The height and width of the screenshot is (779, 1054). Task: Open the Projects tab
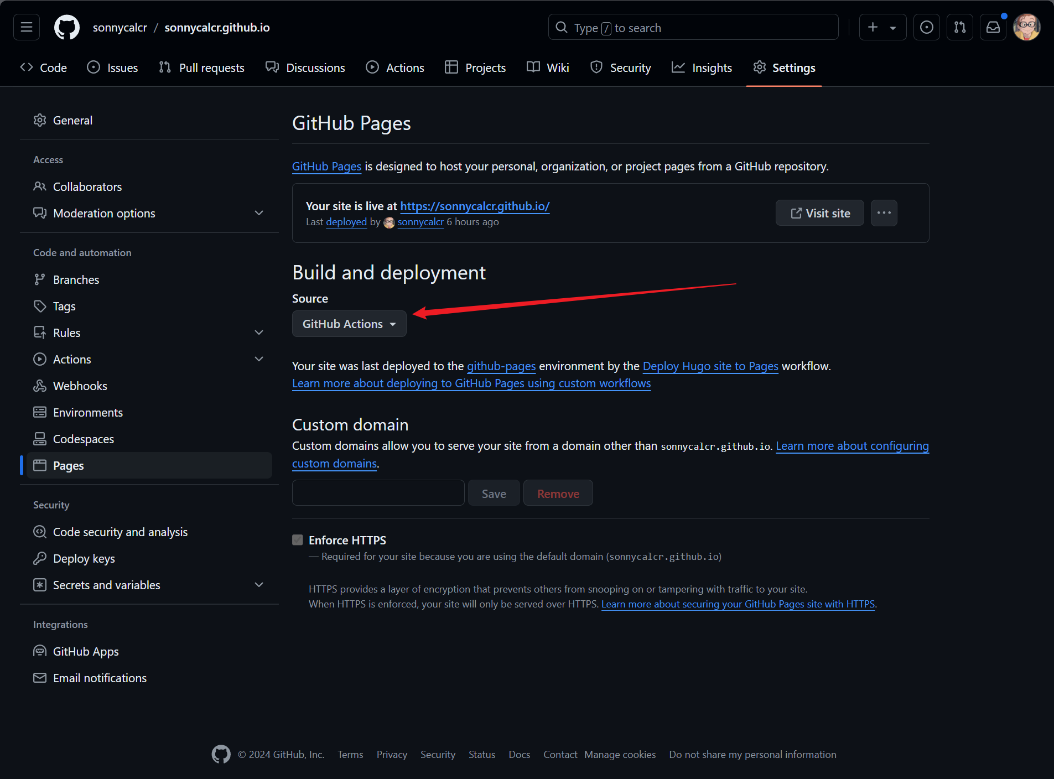(475, 67)
